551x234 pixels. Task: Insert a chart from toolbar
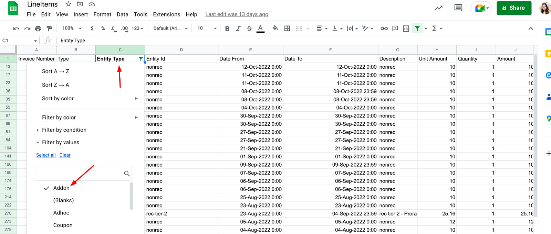(x=406, y=29)
